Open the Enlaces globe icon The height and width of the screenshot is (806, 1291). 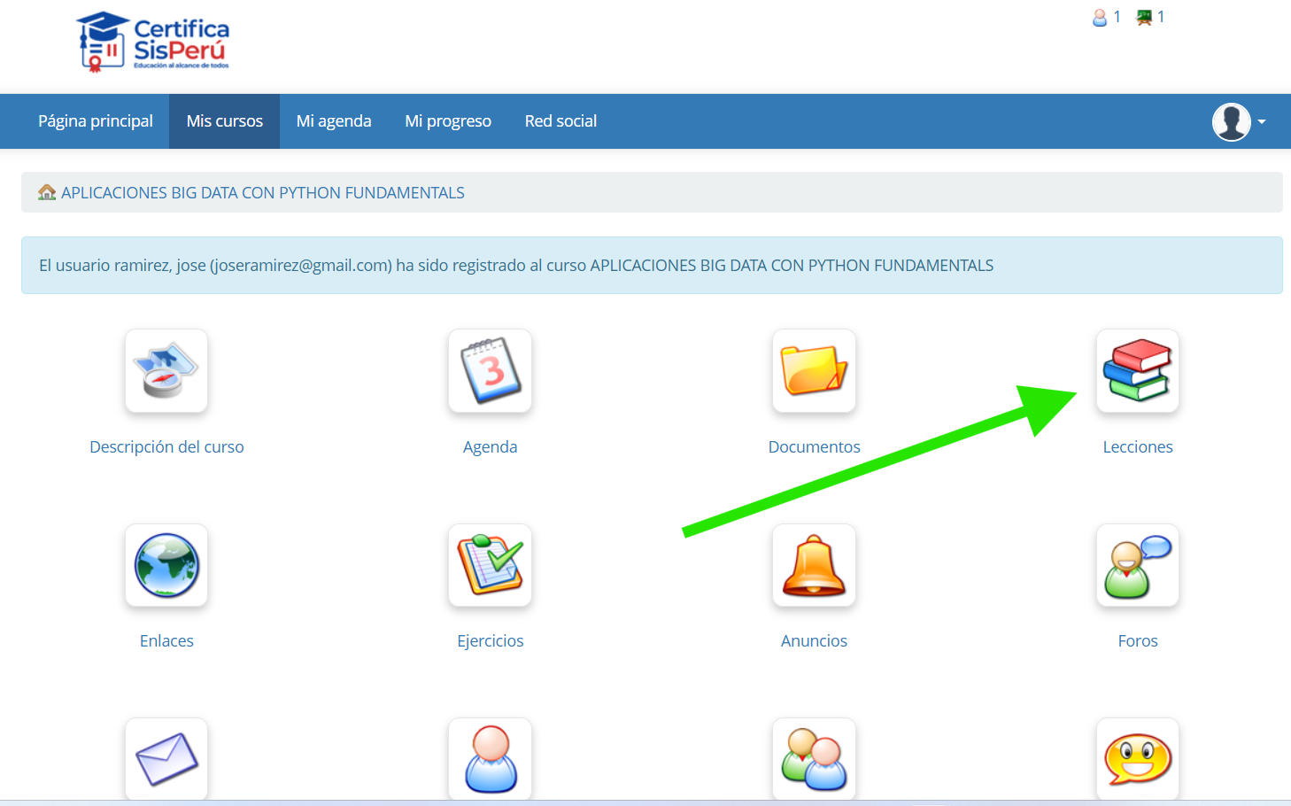[x=166, y=565]
